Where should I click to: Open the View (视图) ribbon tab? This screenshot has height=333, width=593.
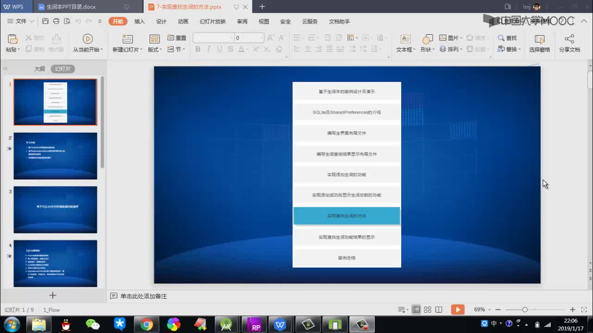(264, 21)
